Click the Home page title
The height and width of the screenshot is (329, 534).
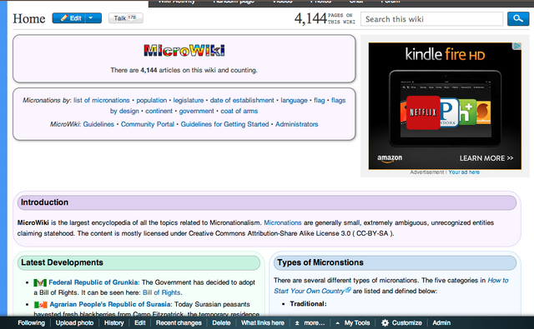click(29, 18)
